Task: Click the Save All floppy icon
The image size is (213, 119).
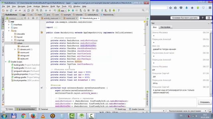Action: pyautogui.click(x=7, y=10)
